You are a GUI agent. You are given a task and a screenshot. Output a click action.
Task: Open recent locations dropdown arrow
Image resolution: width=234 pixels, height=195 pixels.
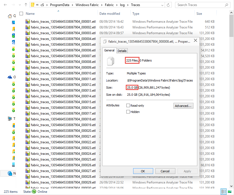coord(20,5)
